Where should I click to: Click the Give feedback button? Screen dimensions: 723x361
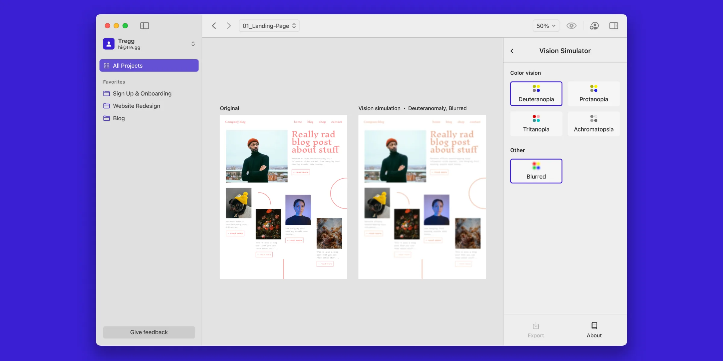click(x=149, y=332)
